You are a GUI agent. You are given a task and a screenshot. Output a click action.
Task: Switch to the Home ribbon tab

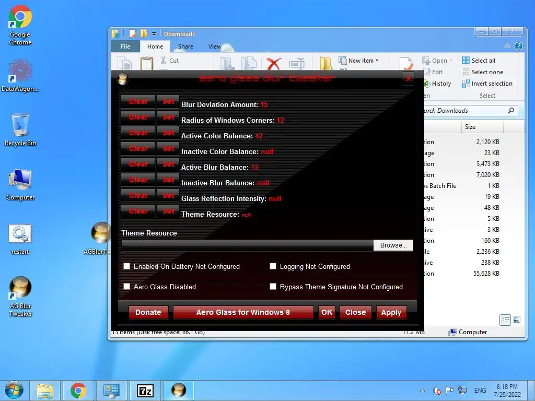155,46
